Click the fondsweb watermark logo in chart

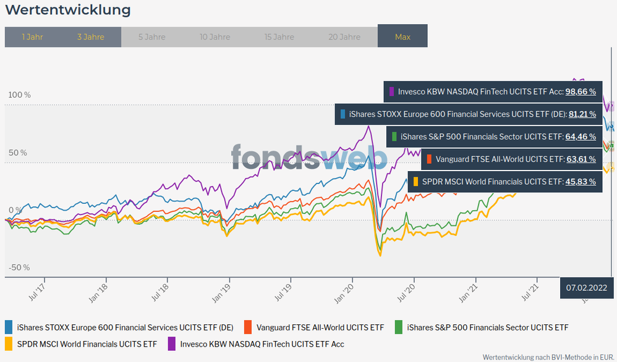click(309, 158)
